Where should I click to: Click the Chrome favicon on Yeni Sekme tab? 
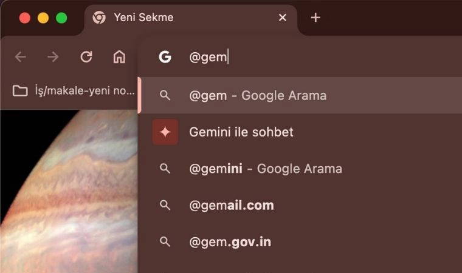click(99, 18)
